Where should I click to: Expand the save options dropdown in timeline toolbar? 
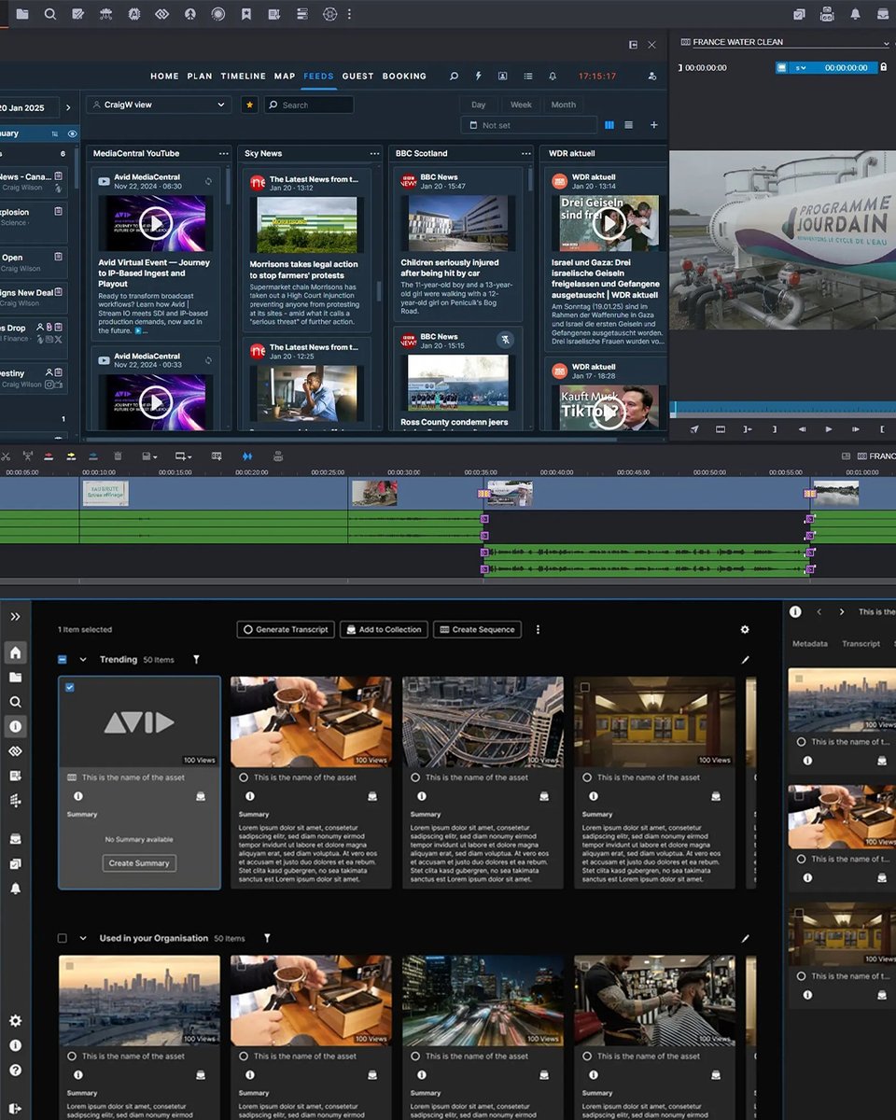tap(155, 455)
